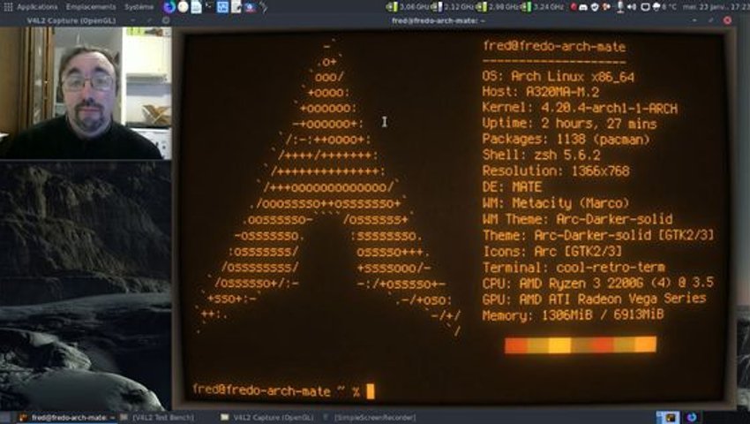Close the fred@fredo-arch-mate terminal window
750x424 pixels.
pos(727,20)
